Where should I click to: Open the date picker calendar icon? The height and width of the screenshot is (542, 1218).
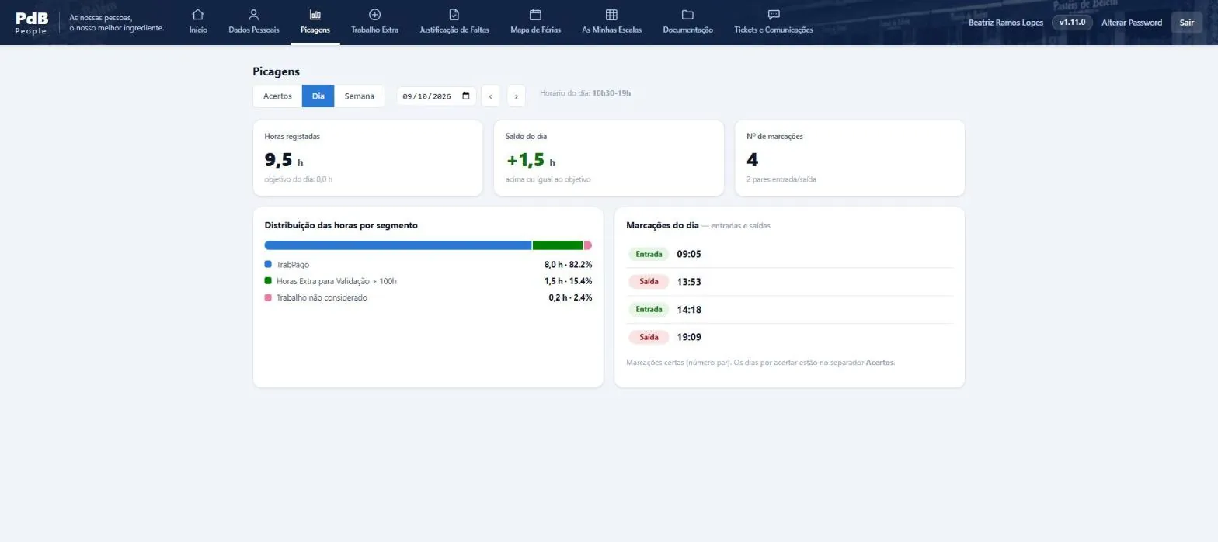pos(466,96)
